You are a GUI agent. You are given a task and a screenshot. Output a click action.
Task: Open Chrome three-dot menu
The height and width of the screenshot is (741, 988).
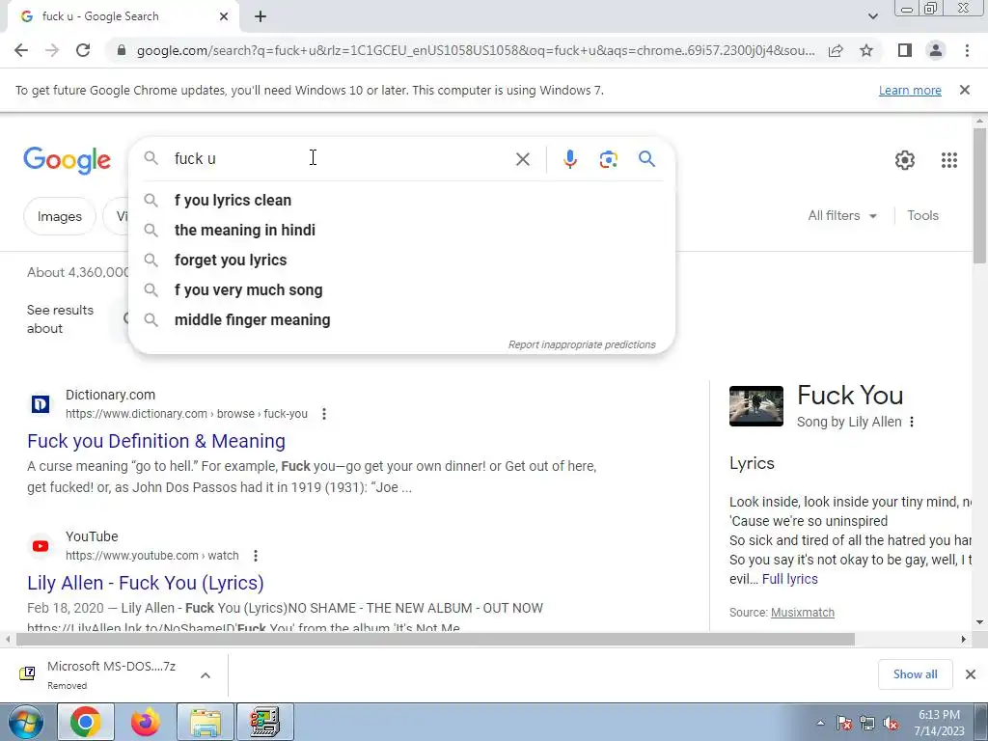[967, 50]
